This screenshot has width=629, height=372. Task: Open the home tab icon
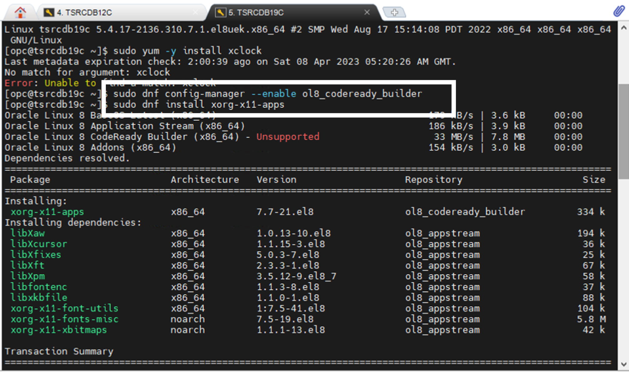click(20, 12)
